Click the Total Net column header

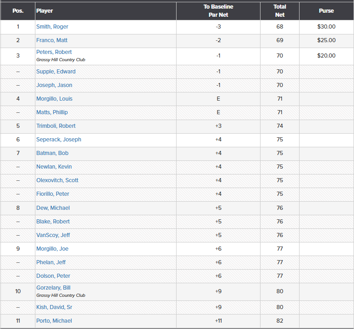point(280,11)
